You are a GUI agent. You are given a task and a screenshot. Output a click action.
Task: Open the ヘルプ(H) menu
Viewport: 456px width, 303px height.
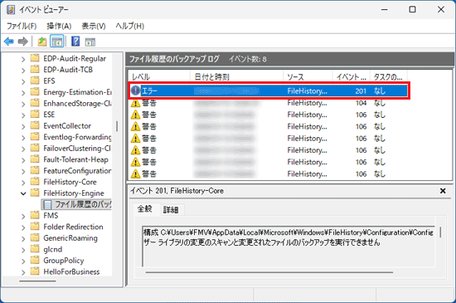click(129, 27)
